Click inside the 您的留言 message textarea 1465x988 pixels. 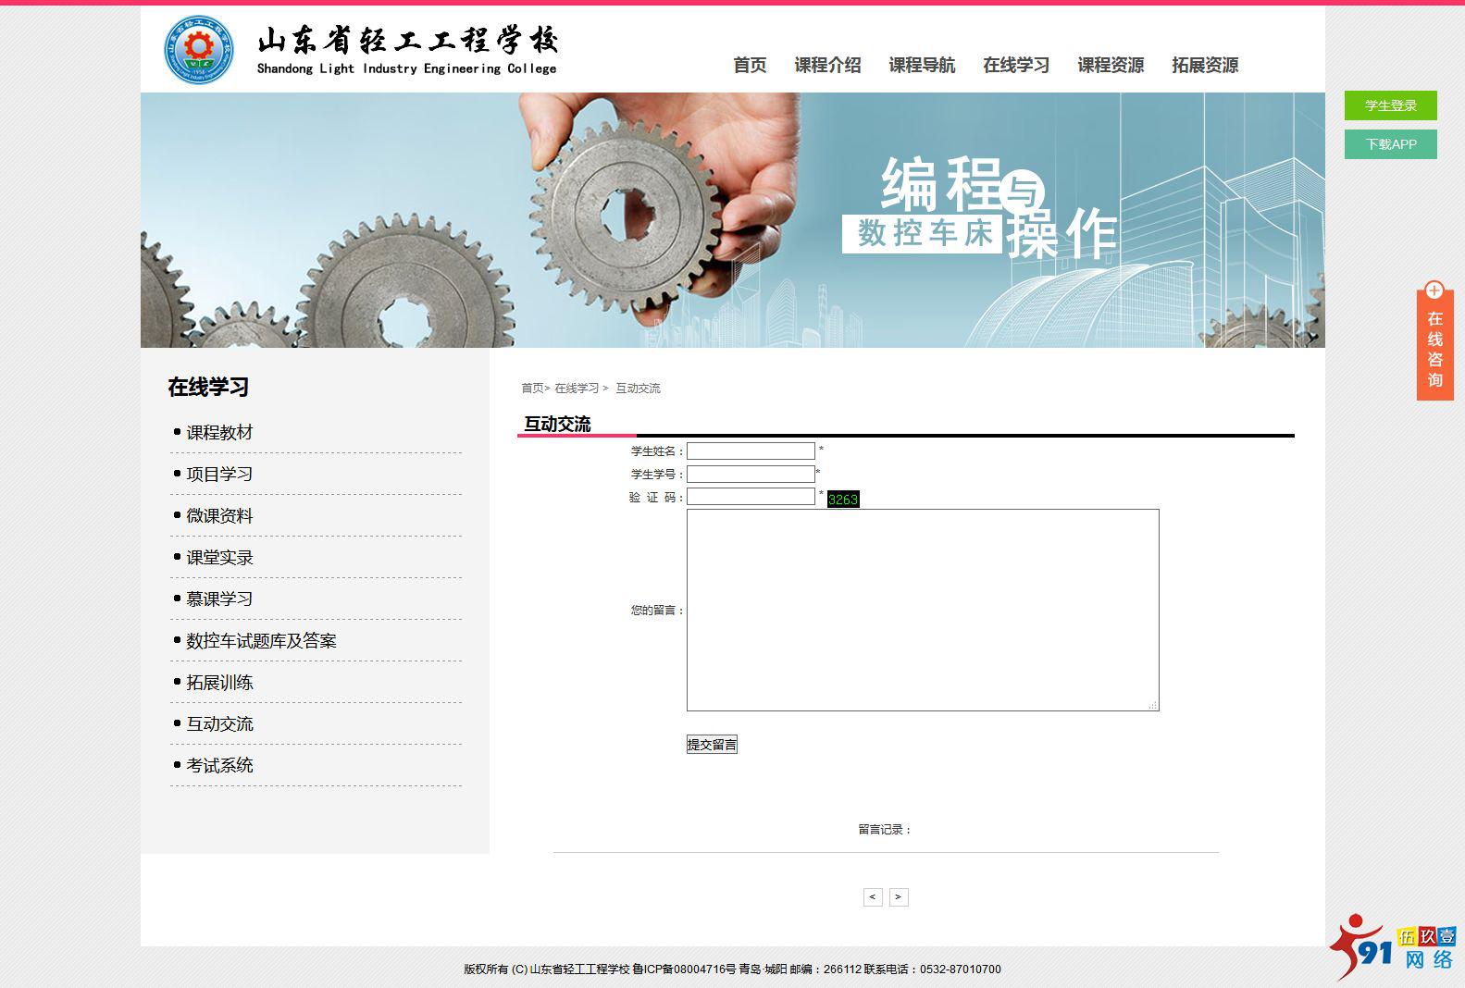point(922,610)
